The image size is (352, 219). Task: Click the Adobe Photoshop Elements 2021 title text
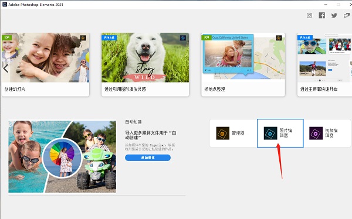pos(36,4)
